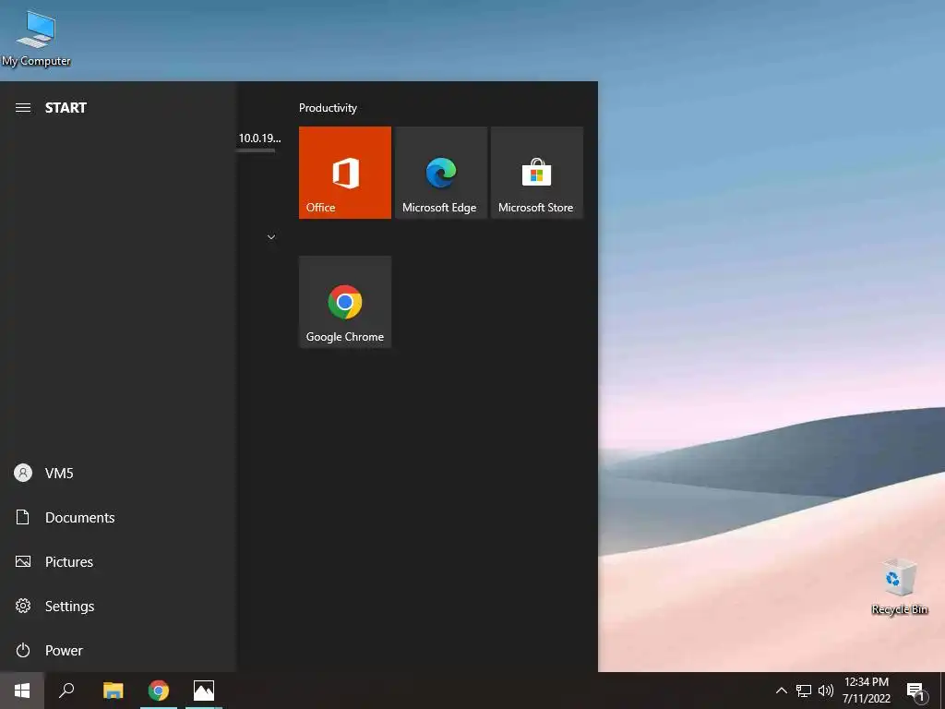Launch the Google Chrome tile

pos(345,302)
